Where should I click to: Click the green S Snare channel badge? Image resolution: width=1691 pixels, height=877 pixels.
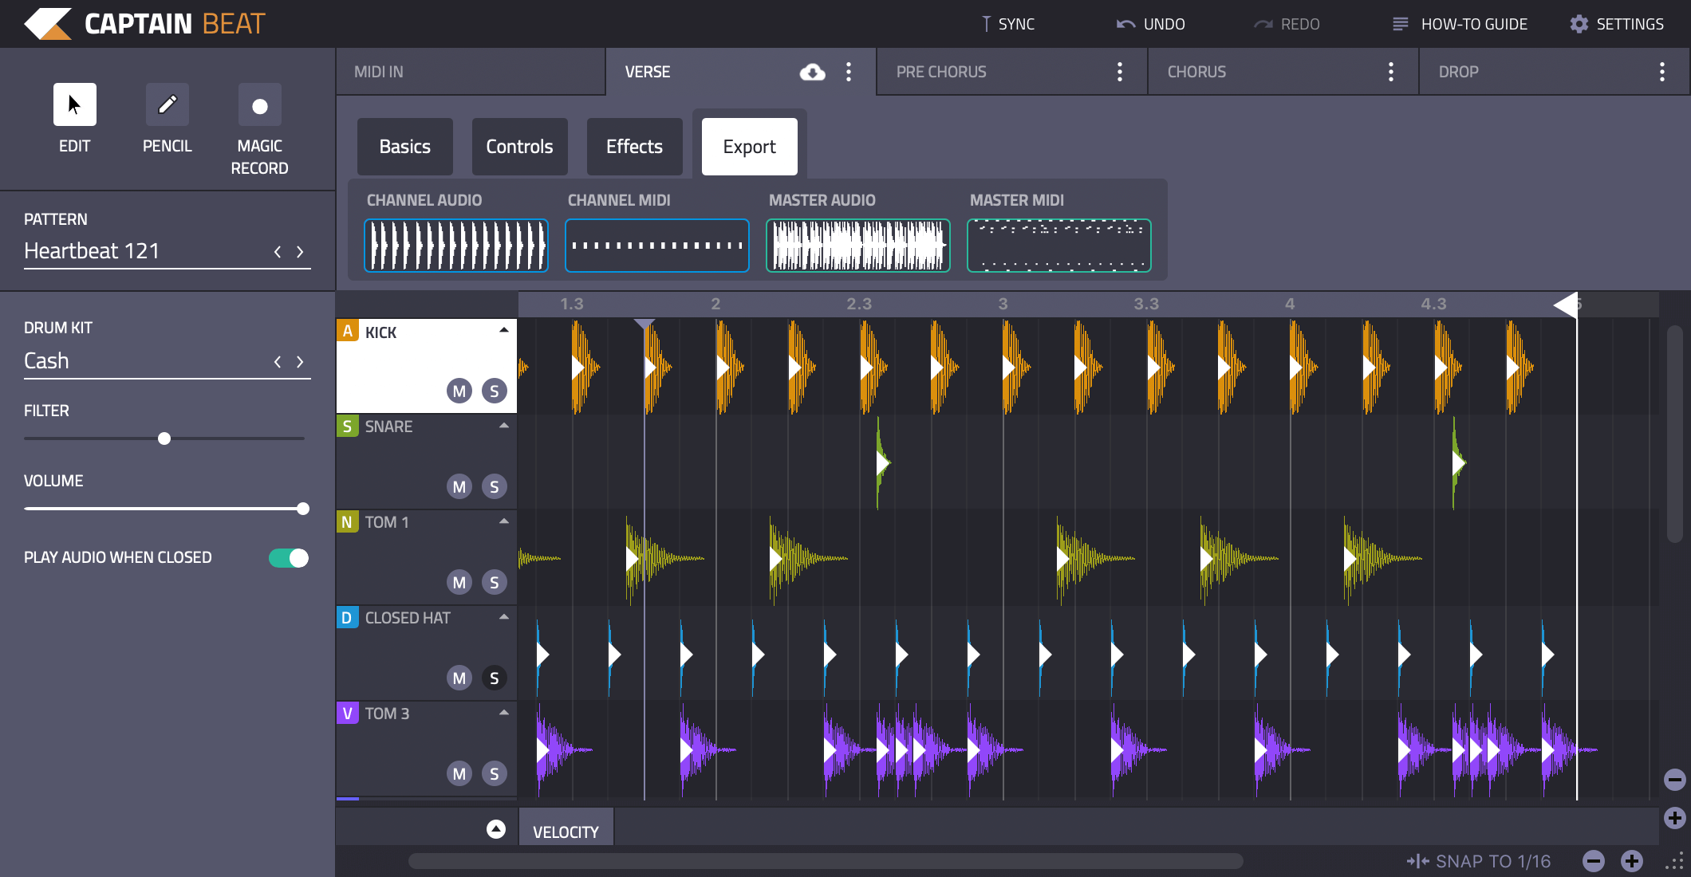pyautogui.click(x=347, y=426)
